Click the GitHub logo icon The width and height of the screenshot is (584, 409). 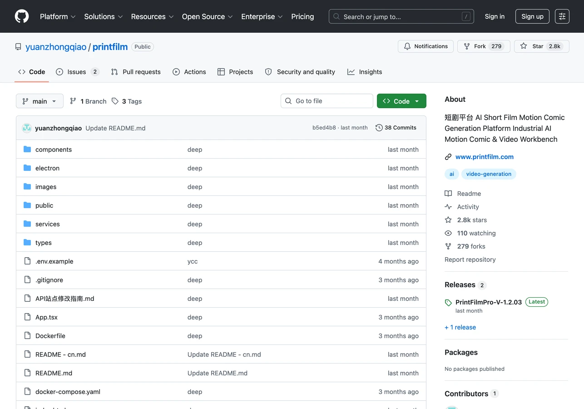click(22, 16)
